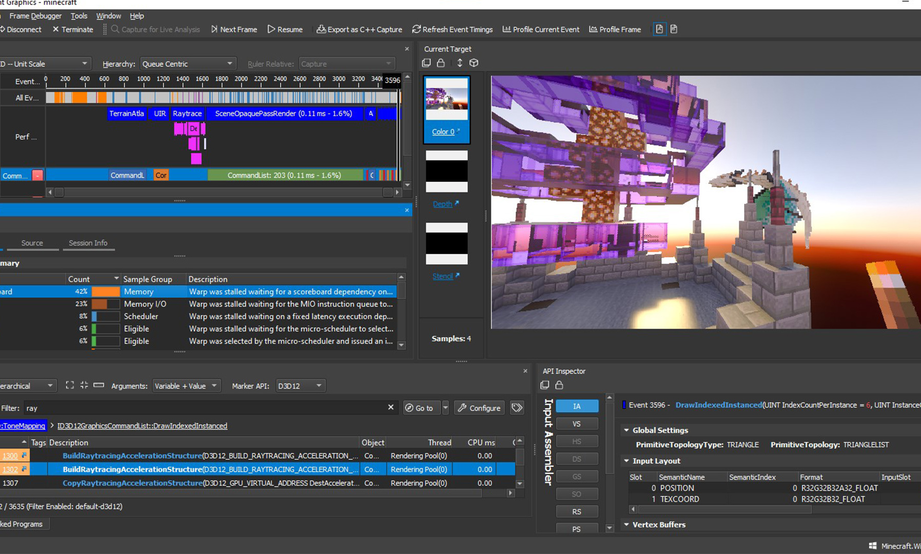
Task: Click the red collapse button in Comm row
Action: pyautogui.click(x=37, y=175)
